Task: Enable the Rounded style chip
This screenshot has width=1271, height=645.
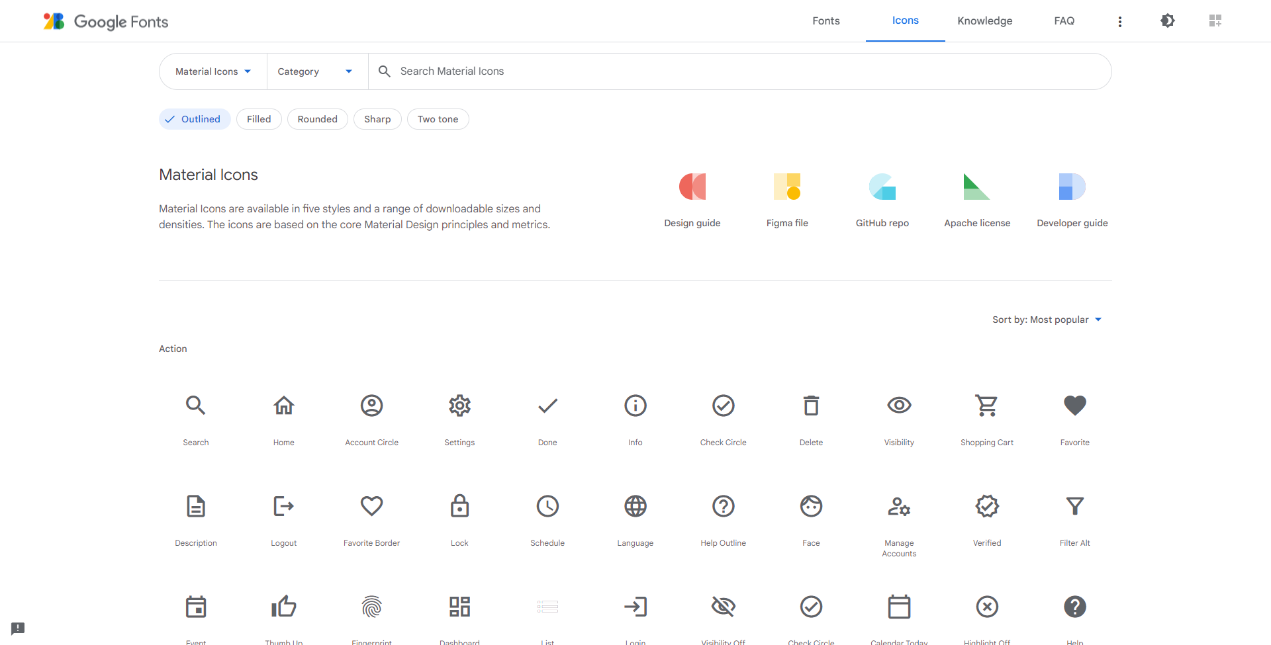Action: [x=318, y=119]
